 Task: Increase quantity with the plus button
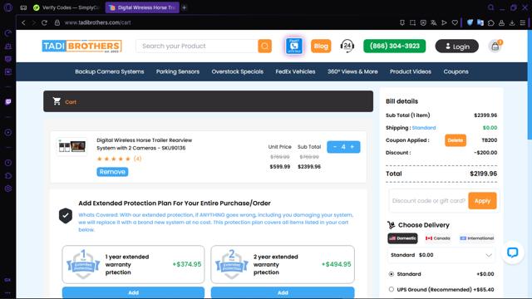pyautogui.click(x=352, y=147)
